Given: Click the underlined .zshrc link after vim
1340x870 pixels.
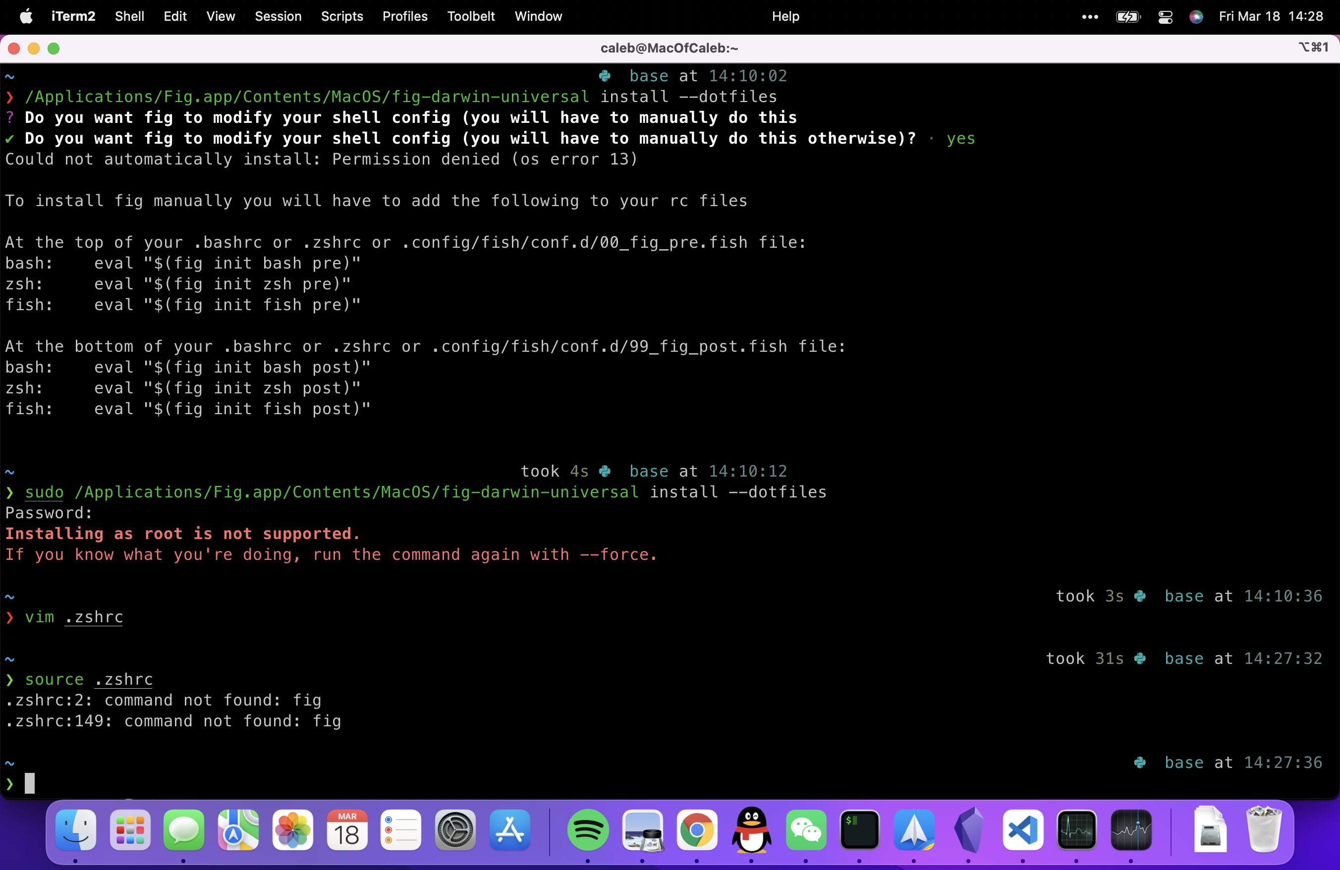Looking at the screenshot, I should [95, 617].
